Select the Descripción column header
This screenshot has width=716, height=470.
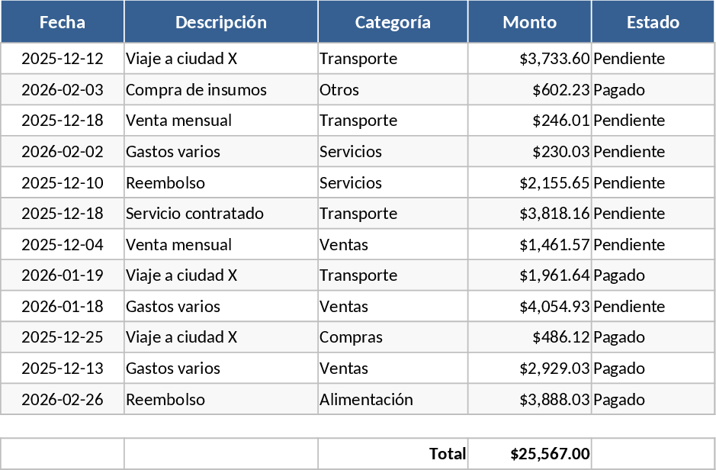(221, 22)
